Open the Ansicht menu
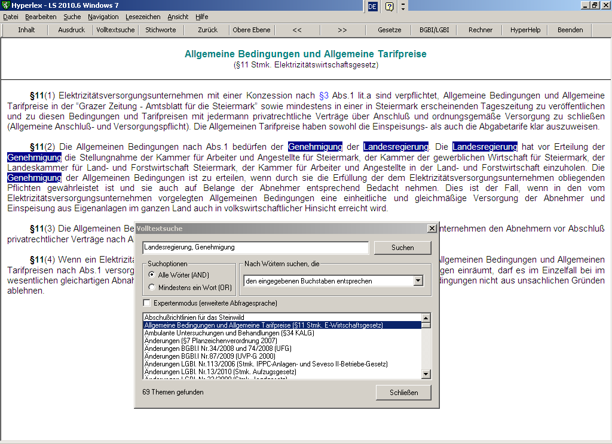 [178, 17]
